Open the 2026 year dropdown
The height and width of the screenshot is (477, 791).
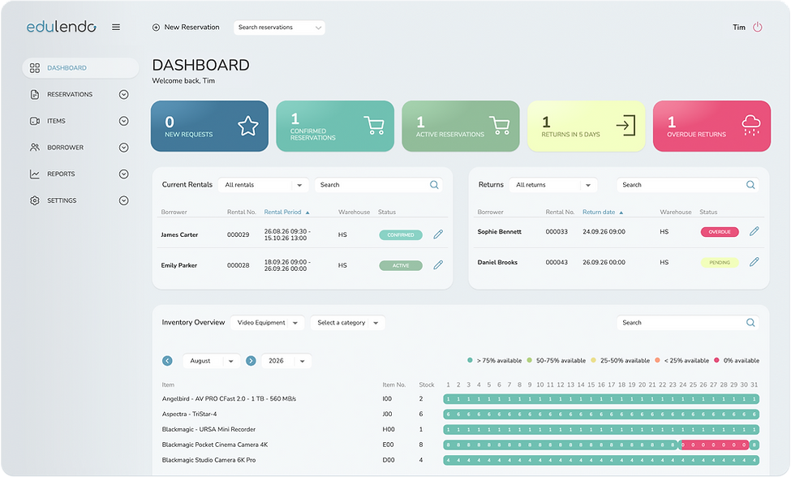pyautogui.click(x=286, y=361)
